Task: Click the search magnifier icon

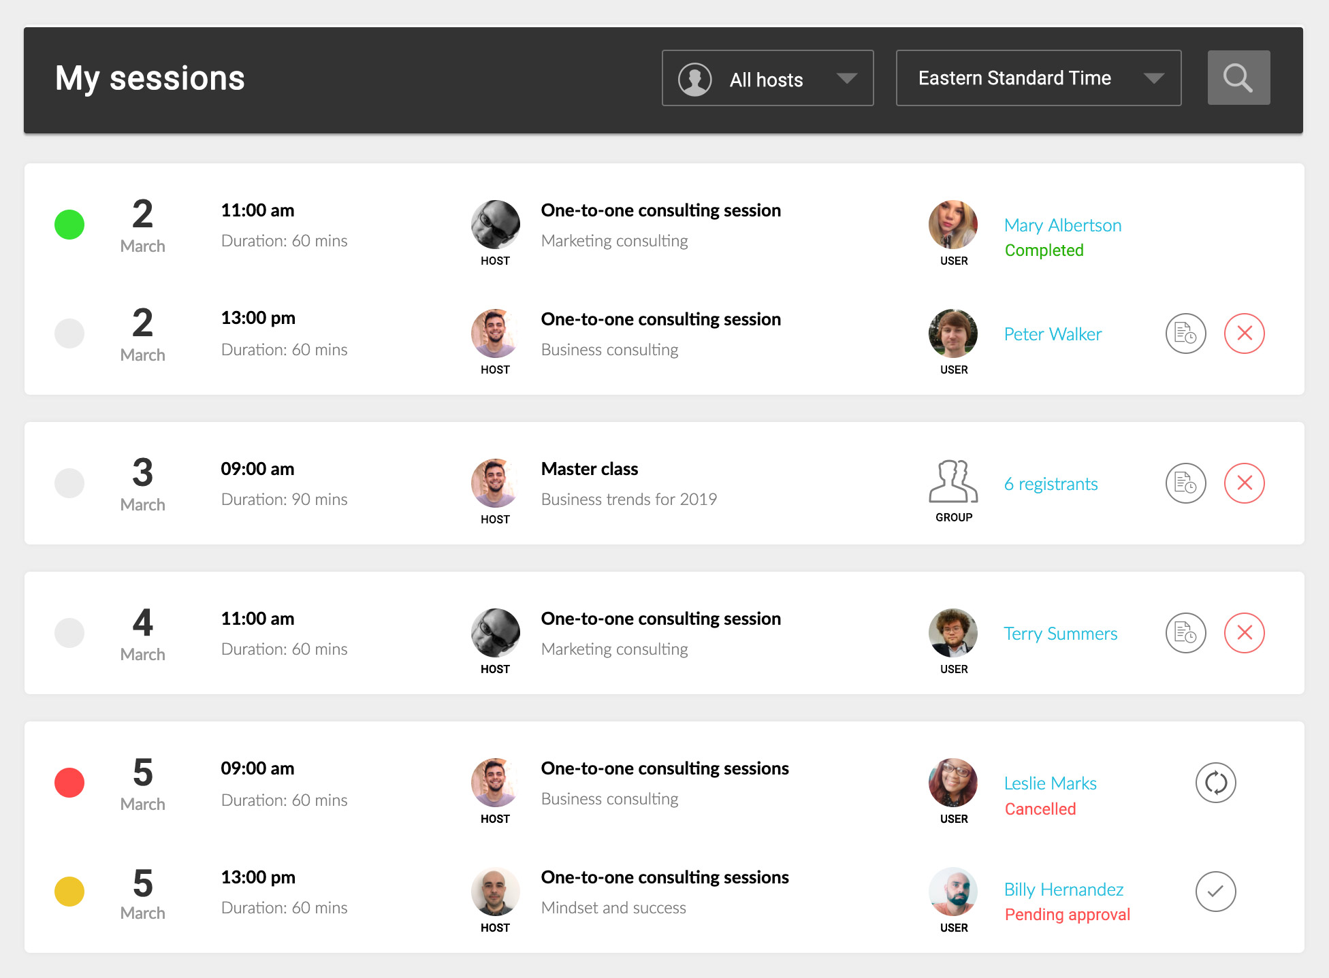Action: point(1238,78)
